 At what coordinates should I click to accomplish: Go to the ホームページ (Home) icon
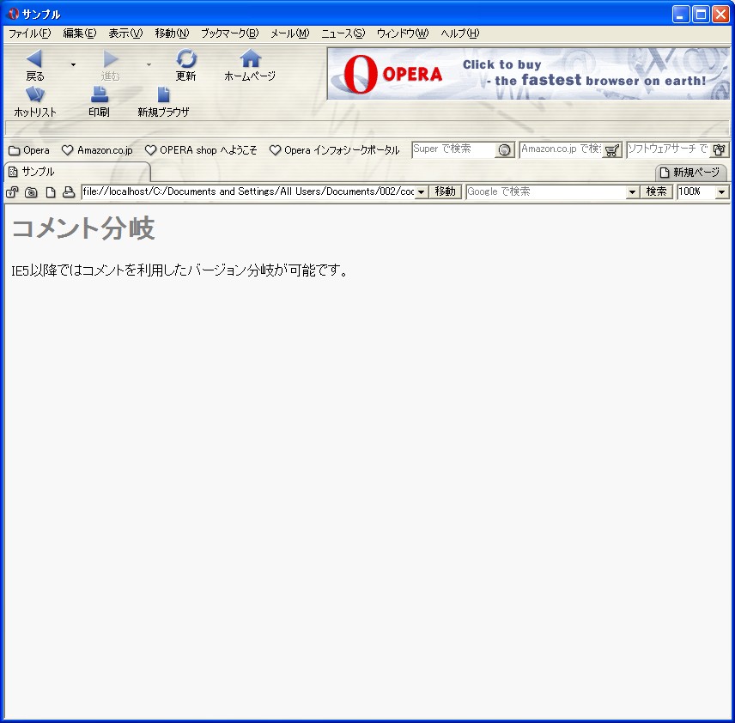pos(250,59)
